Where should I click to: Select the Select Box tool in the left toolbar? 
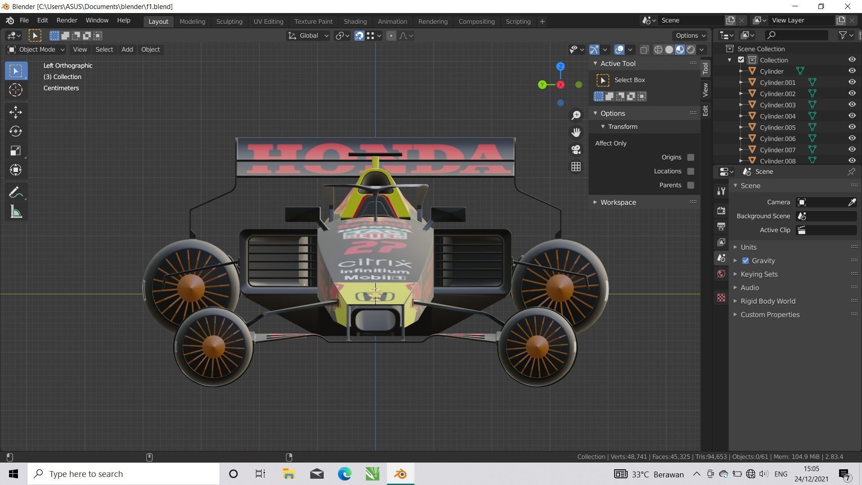16,71
